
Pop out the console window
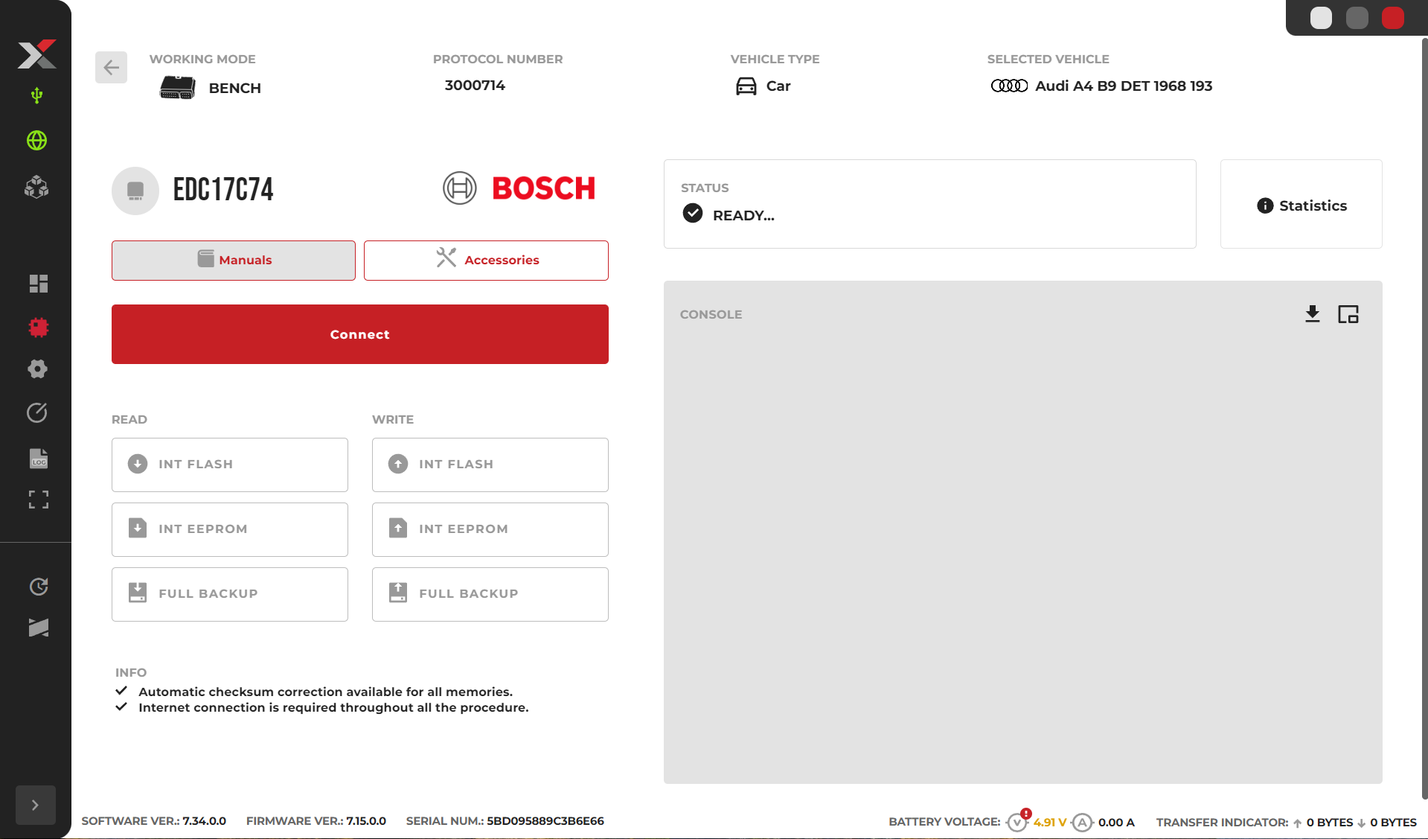tap(1348, 314)
